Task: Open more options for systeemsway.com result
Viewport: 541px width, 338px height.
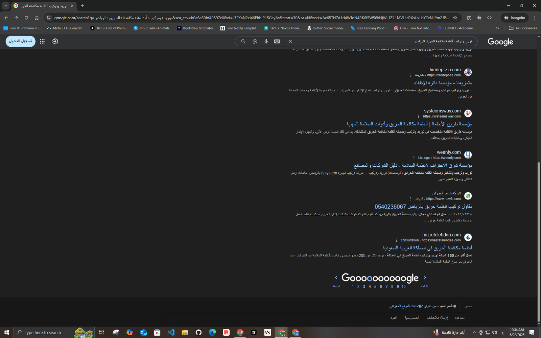Action: 418,116
